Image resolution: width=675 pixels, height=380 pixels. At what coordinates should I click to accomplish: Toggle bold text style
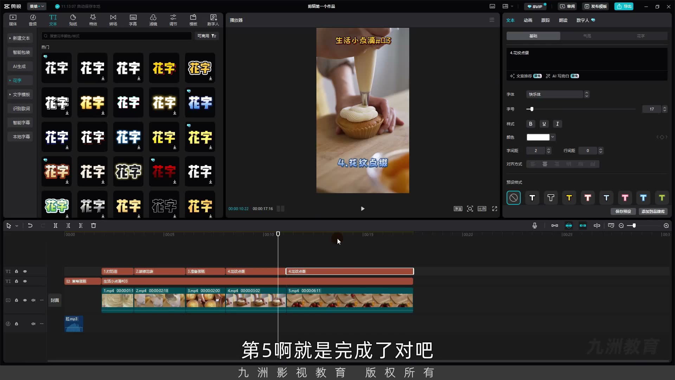(x=531, y=124)
